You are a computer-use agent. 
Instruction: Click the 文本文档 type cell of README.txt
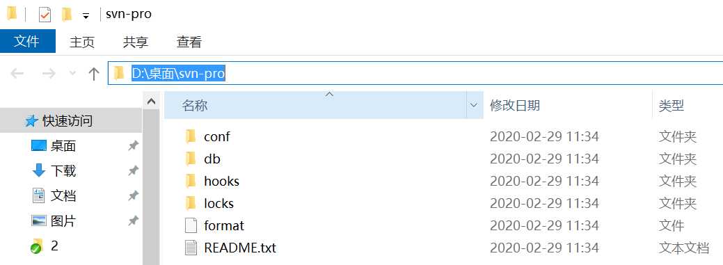pyautogui.click(x=684, y=248)
